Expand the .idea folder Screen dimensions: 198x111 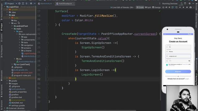pos(7,12)
